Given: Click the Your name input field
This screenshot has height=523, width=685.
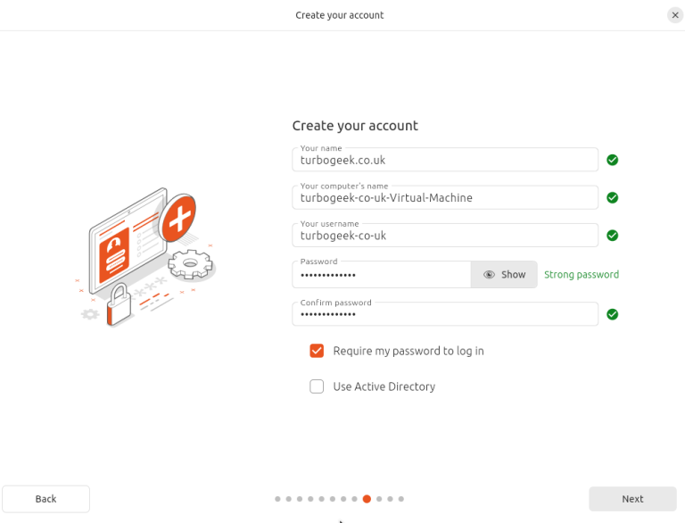Looking at the screenshot, I should (444, 161).
